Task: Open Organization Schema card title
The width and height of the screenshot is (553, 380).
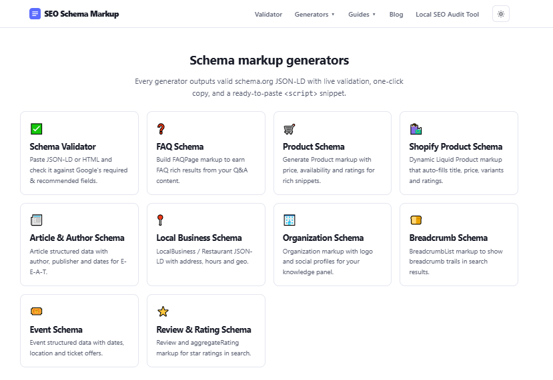Action: [323, 238]
